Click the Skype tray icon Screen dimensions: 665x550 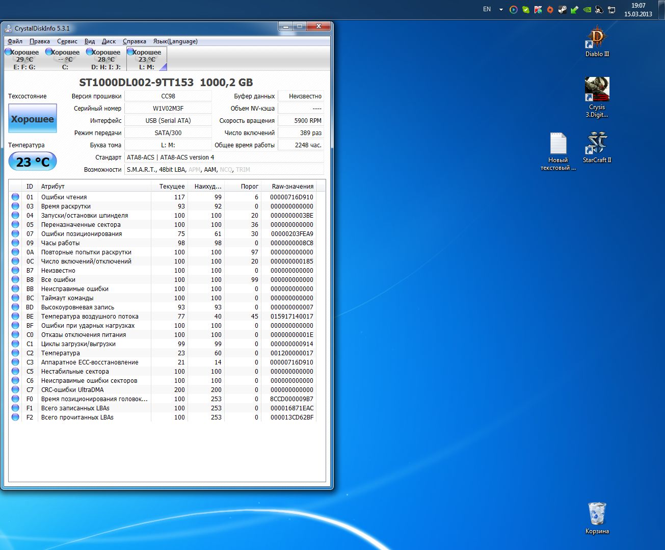(525, 9)
